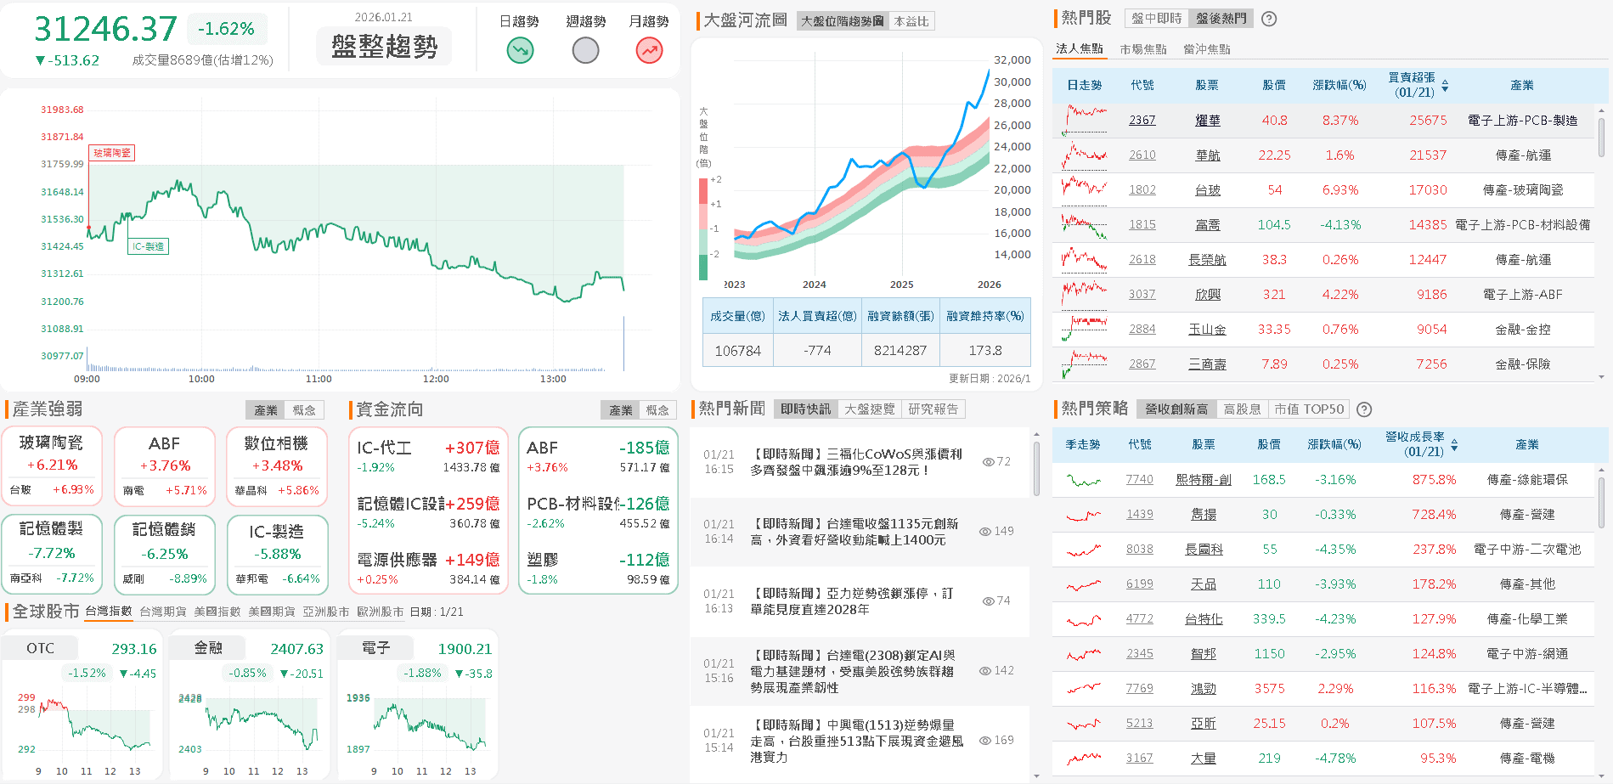
Task: Open the 研究報告 tab in 熱門新聞
Action: click(934, 408)
